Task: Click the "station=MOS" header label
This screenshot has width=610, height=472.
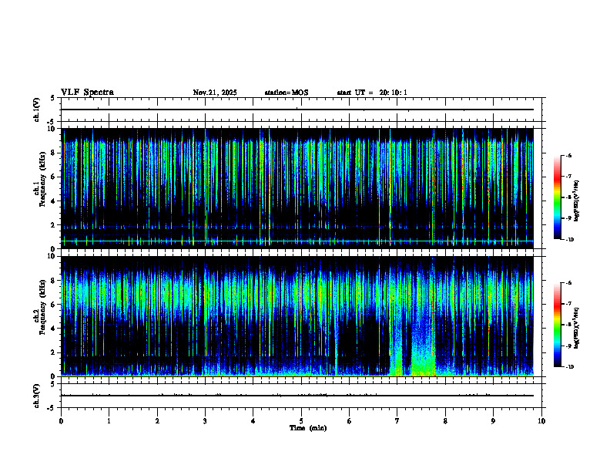Action: (x=287, y=93)
